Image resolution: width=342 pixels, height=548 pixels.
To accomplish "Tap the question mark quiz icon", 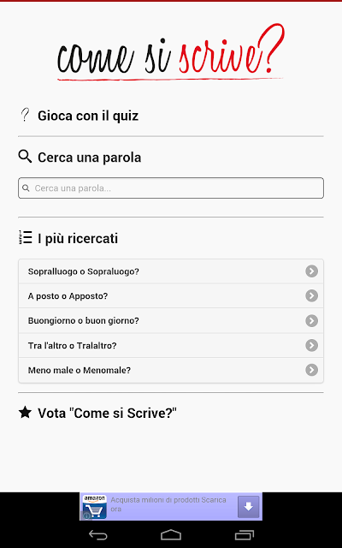I will pos(25,115).
